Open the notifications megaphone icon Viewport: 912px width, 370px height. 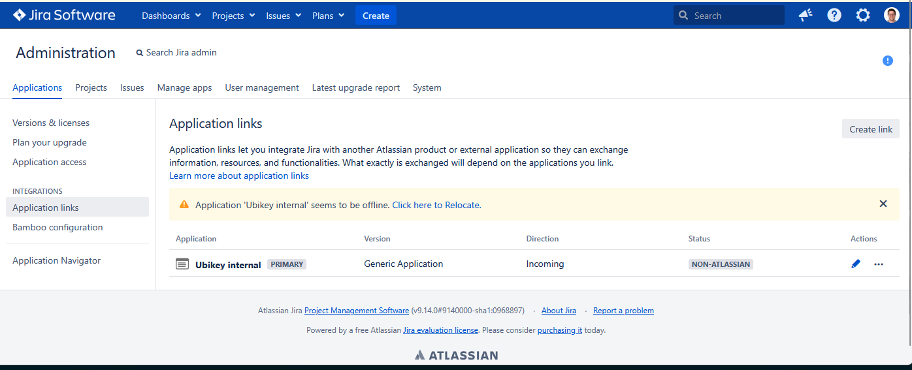coord(806,15)
